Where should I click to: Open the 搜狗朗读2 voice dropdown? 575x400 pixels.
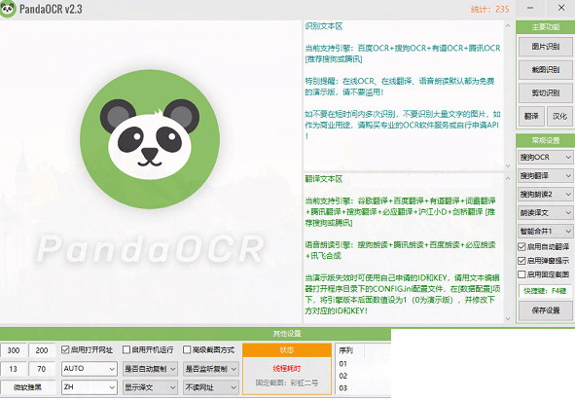tap(545, 194)
